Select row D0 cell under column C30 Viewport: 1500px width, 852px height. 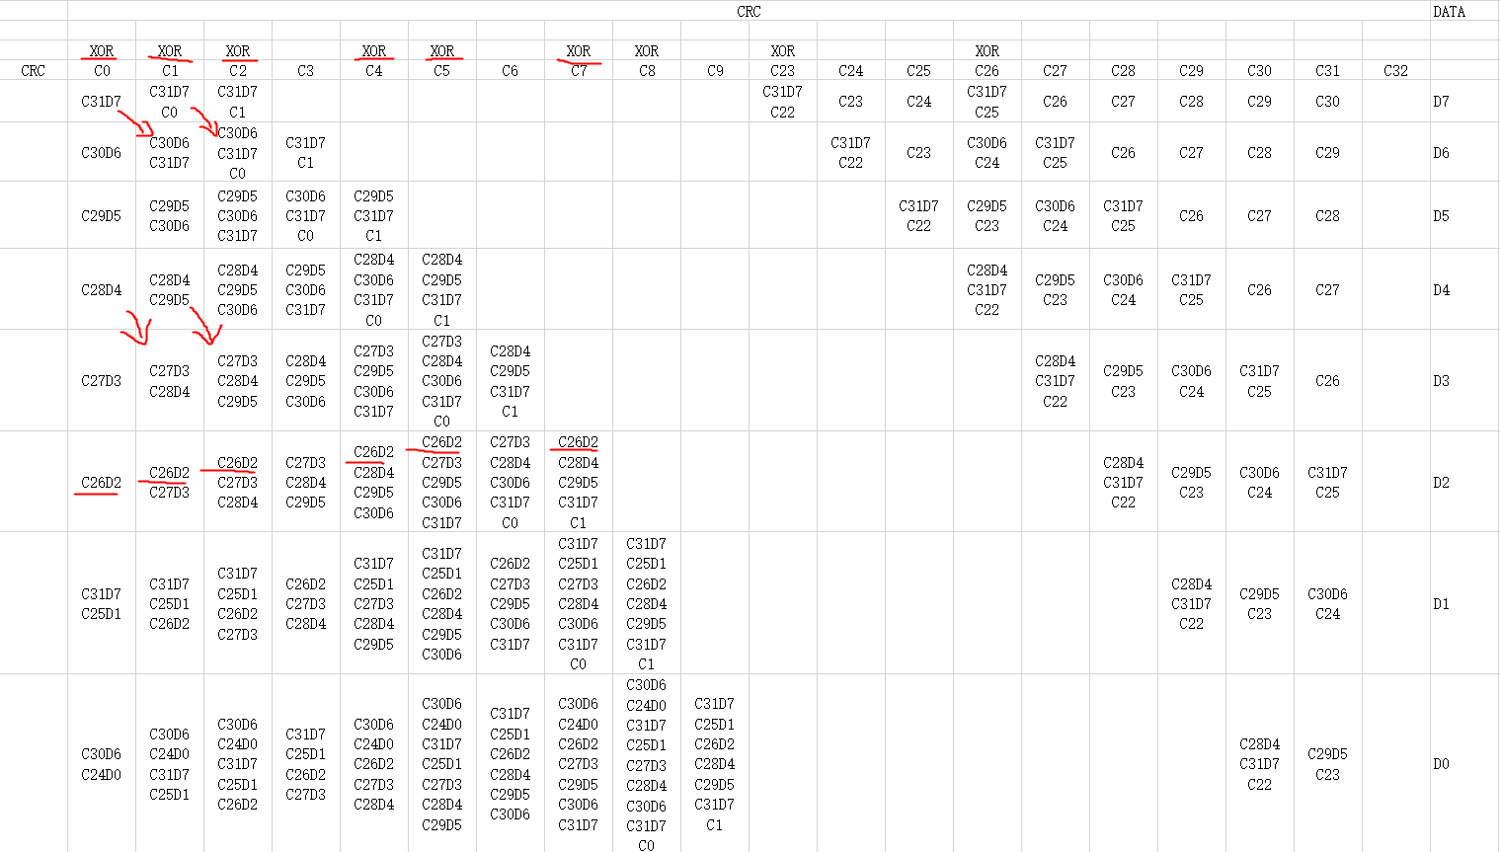(1260, 763)
